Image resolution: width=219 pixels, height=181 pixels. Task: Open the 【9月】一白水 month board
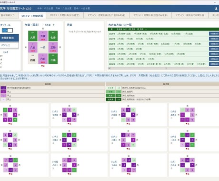pyautogui.click(x=194, y=140)
